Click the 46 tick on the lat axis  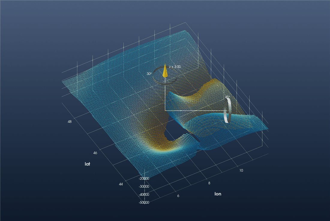pyautogui.click(x=95, y=153)
